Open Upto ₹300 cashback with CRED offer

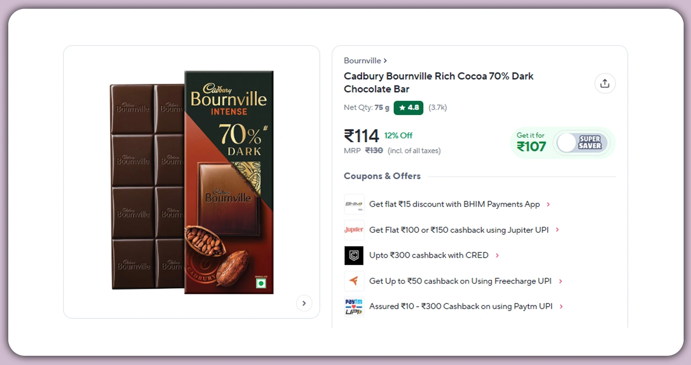(x=428, y=255)
